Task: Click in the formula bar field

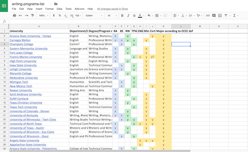Action: pyautogui.click(x=128, y=21)
